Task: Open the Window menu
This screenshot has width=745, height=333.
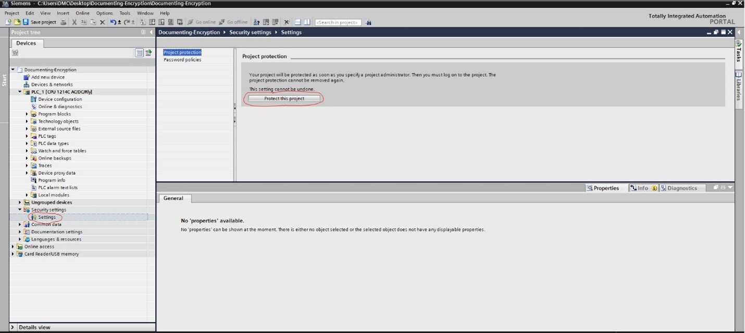Action: 145,13
